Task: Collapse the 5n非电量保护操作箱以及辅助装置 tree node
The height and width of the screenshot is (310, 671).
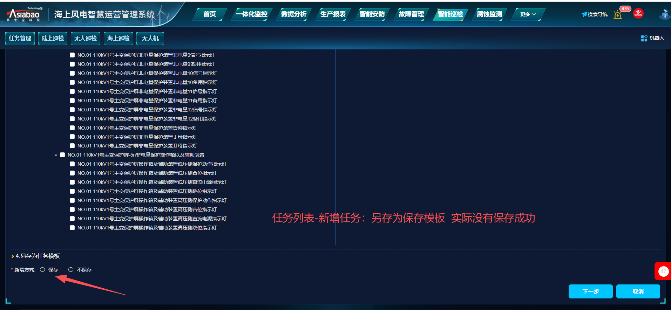Action: 56,155
